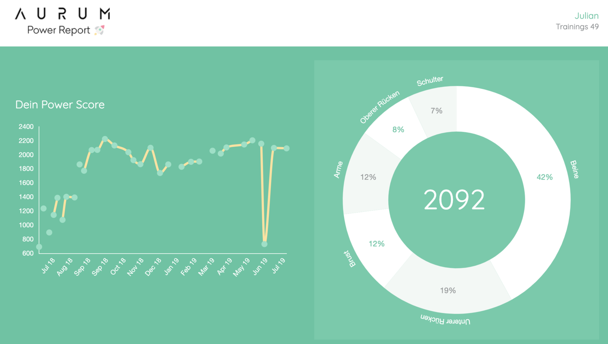Click the AURUM logo
This screenshot has width=608, height=344.
(x=62, y=14)
